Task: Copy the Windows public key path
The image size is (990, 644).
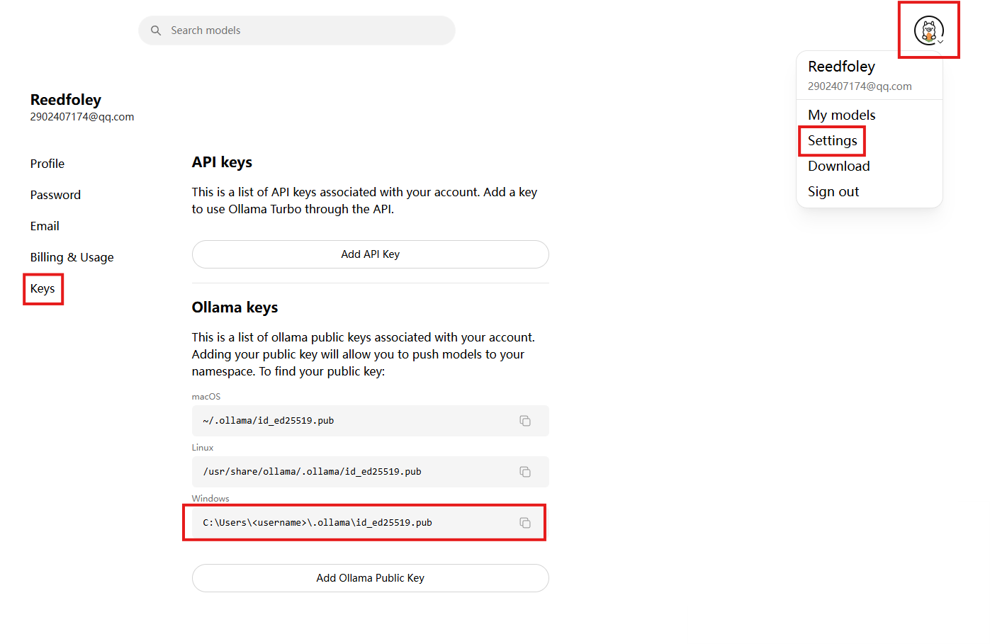Action: (x=525, y=523)
